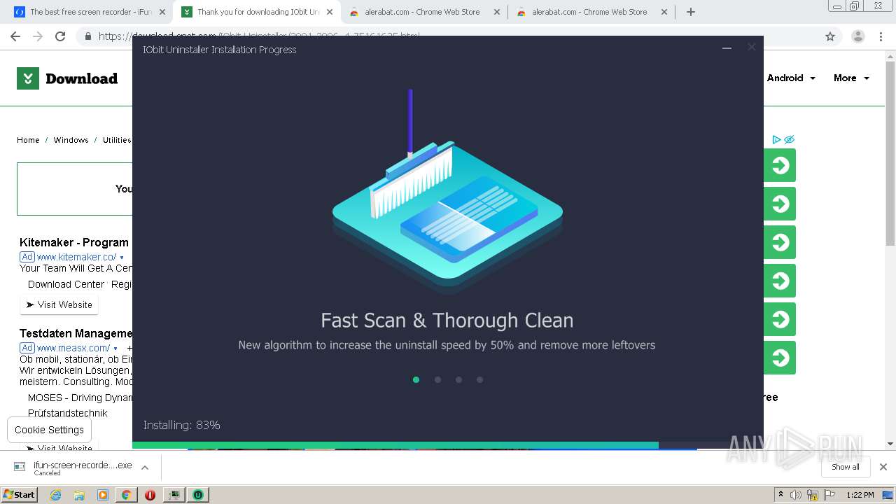Open the Windows breadcrumb link

71,140
